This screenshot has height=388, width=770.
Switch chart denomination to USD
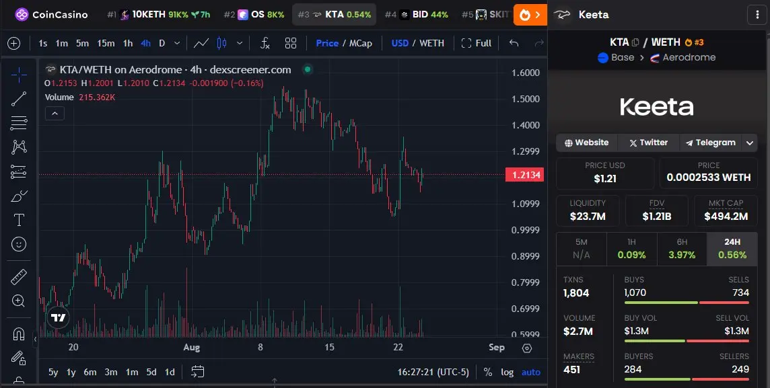coord(400,43)
